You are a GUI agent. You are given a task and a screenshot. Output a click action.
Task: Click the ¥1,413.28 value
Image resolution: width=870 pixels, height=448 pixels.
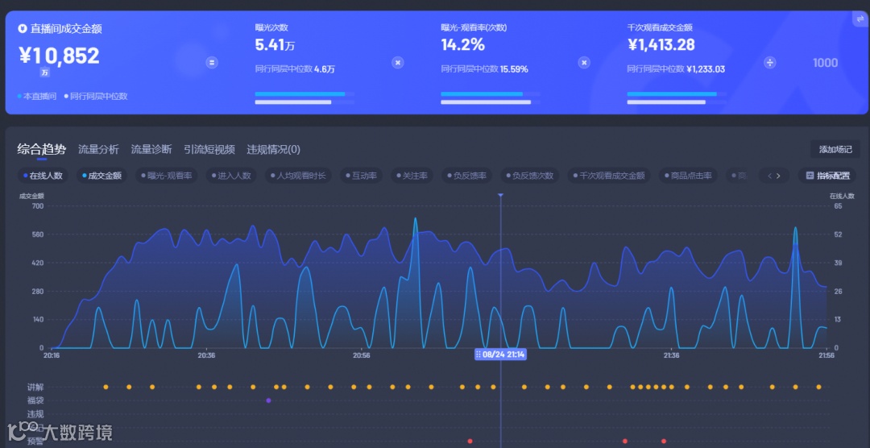click(661, 45)
